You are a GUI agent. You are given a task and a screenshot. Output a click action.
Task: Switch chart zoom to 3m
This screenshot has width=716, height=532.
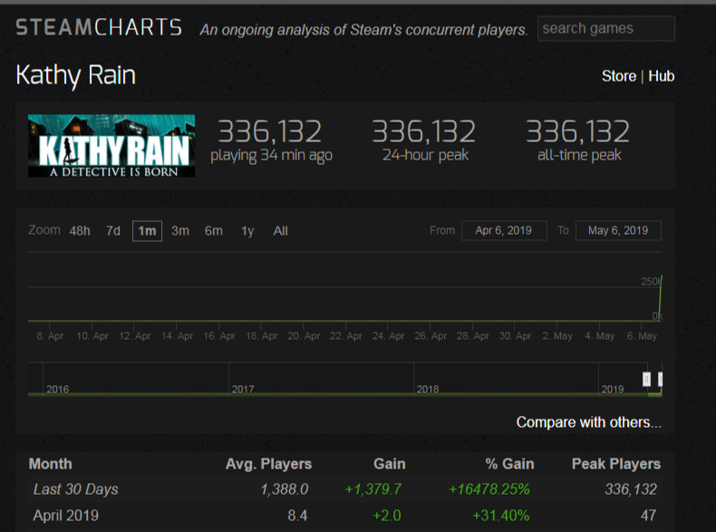click(x=180, y=231)
